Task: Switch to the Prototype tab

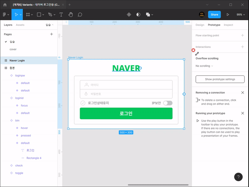Action: [x=214, y=25]
